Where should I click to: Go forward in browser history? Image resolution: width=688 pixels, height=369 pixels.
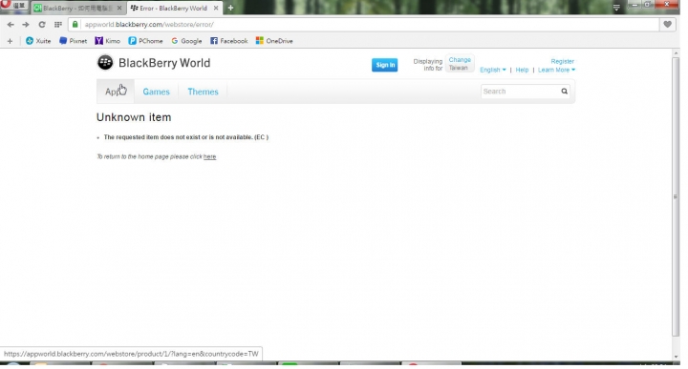pos(26,25)
